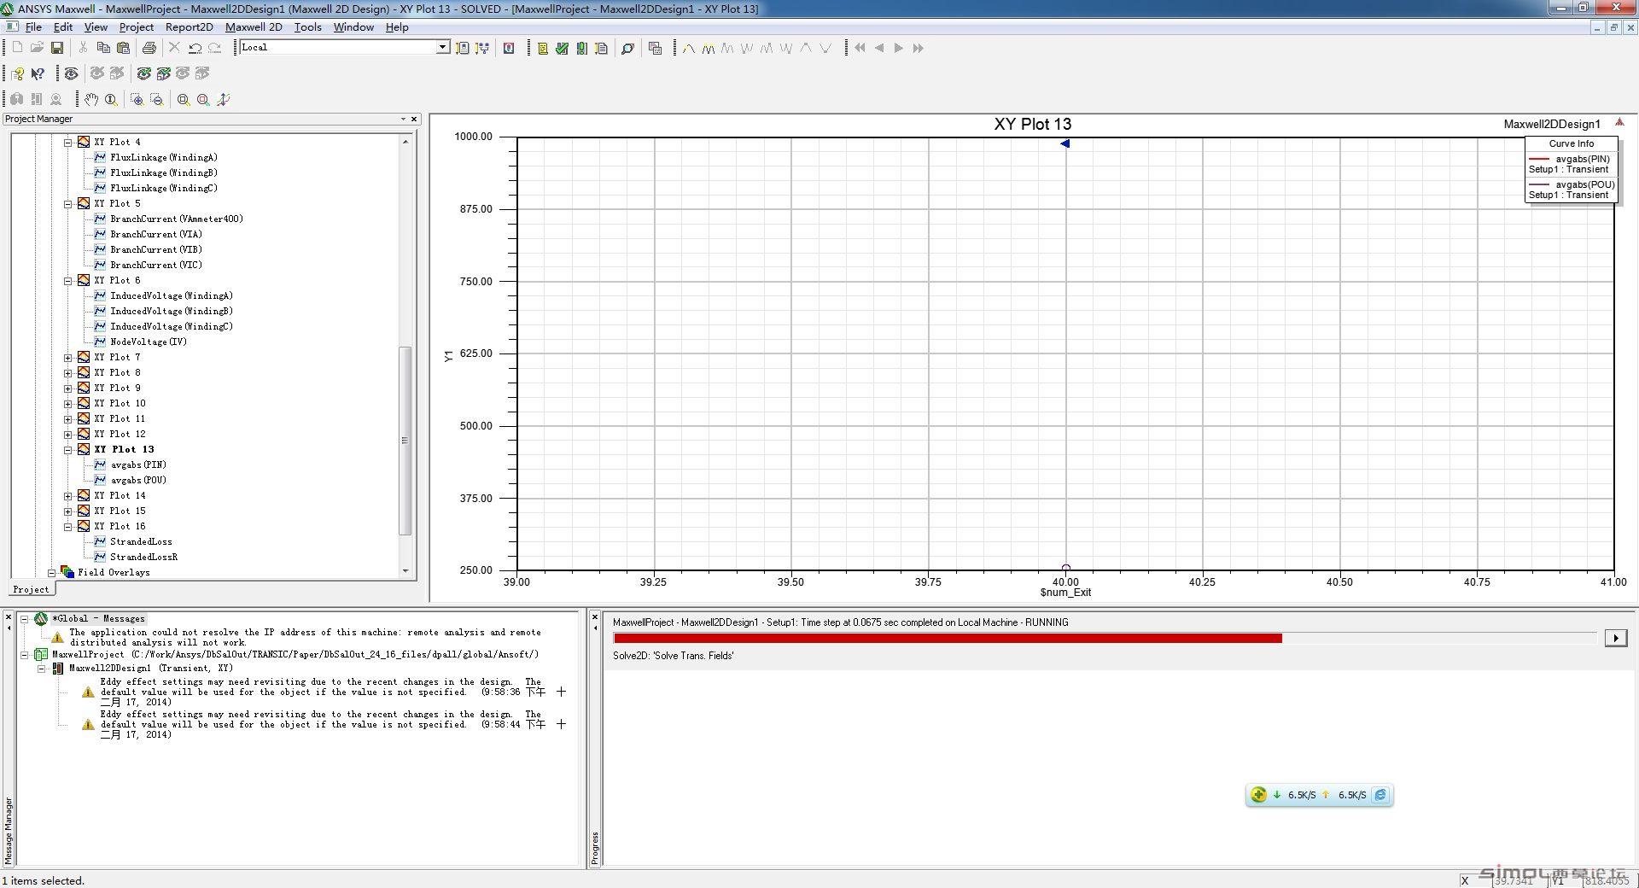This screenshot has height=888, width=1639.
Task: Select avgabs(POU) trace in tree
Action: (x=138, y=480)
